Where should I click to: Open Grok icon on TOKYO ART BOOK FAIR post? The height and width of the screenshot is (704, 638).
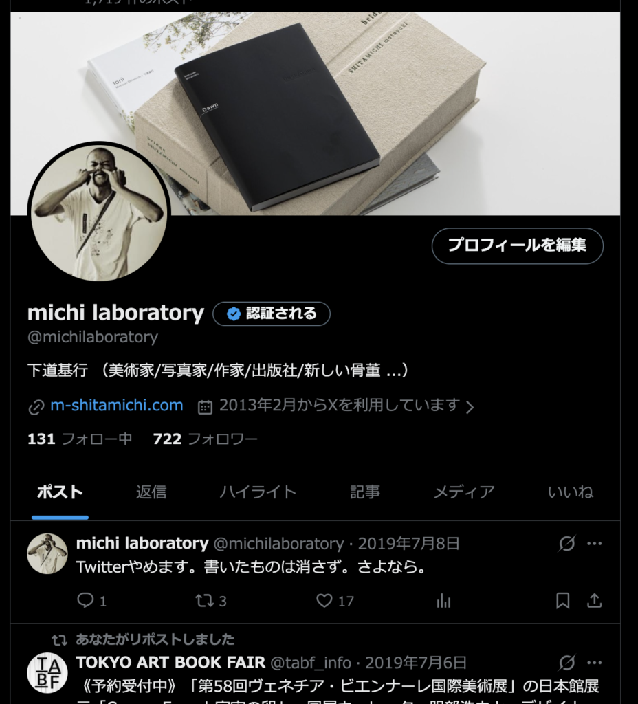pyautogui.click(x=566, y=662)
